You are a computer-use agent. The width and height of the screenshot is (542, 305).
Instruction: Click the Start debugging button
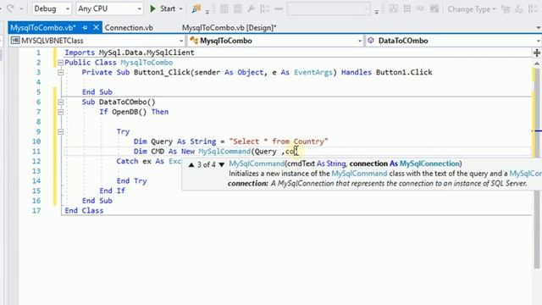[x=163, y=8]
